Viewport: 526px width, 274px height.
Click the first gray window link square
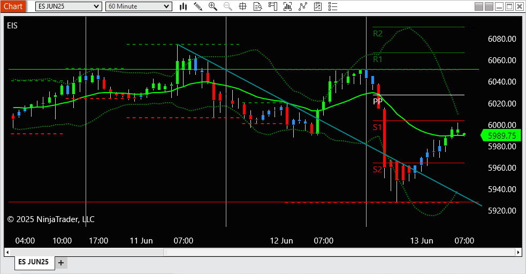[479, 6]
